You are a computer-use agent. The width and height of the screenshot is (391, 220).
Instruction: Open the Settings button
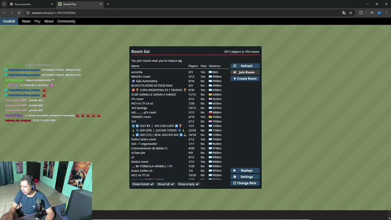pyautogui.click(x=245, y=177)
